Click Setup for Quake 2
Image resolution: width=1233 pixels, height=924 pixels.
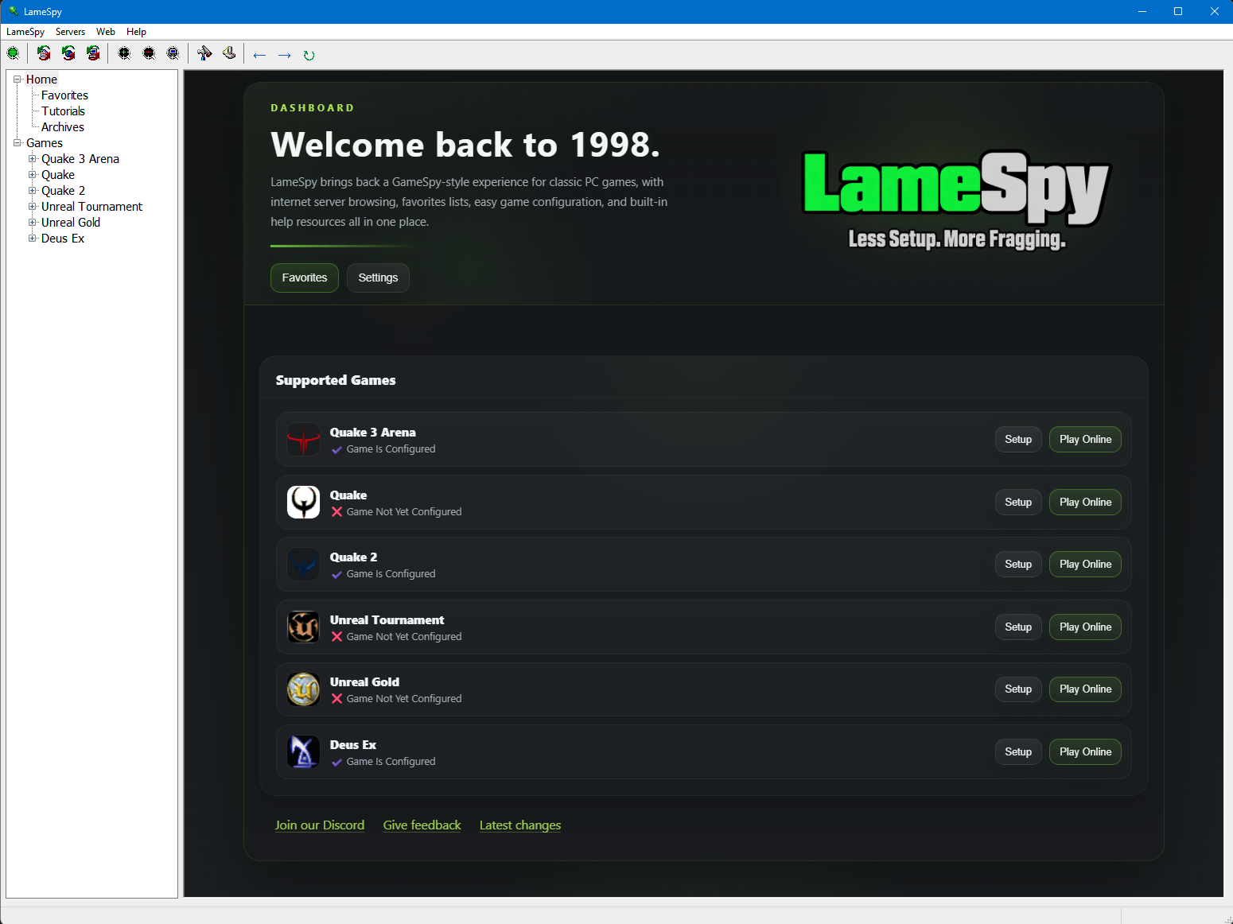click(x=1018, y=564)
